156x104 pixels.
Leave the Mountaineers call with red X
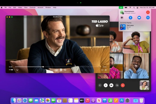148,12
